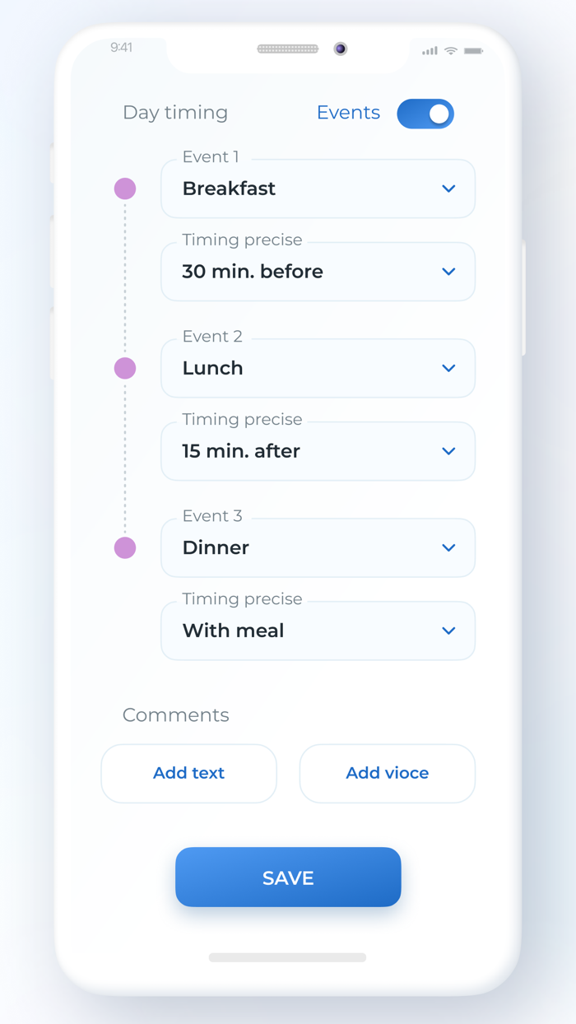Image resolution: width=576 pixels, height=1024 pixels.
Task: Select the pink timeline dot beside Lunch
Action: [124, 368]
